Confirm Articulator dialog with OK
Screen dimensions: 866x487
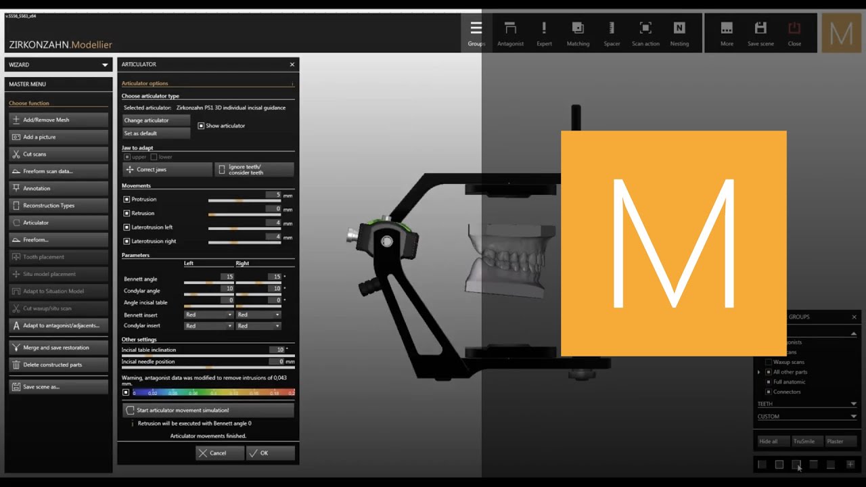pos(271,453)
